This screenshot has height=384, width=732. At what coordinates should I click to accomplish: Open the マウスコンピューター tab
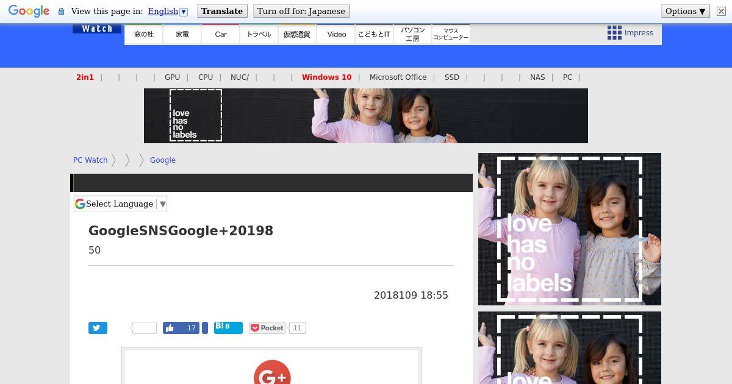click(x=451, y=34)
